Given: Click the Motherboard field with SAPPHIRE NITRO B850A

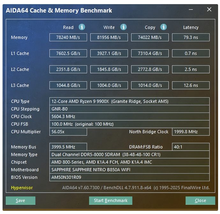Looking at the screenshot, I should click(129, 170).
